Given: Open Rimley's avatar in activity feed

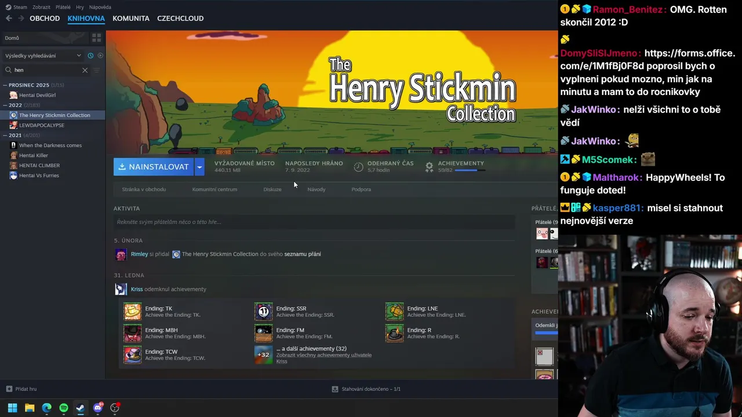Looking at the screenshot, I should tap(121, 254).
